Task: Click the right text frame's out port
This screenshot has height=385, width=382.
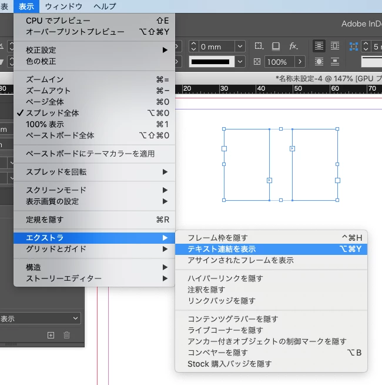Action: [337, 181]
